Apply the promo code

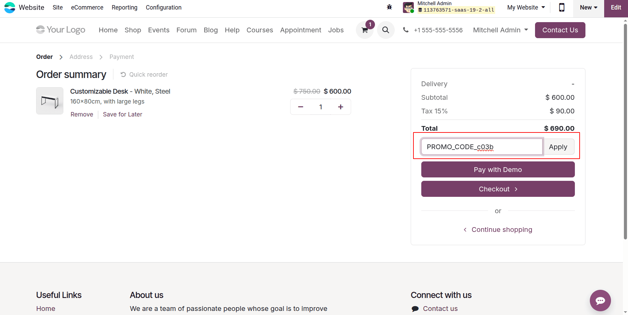pos(559,147)
